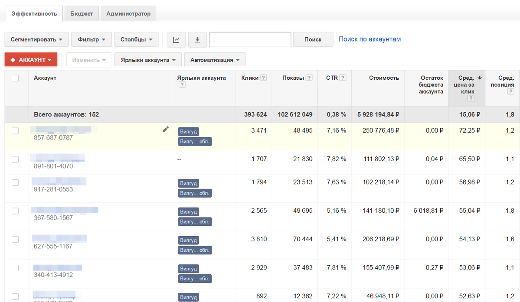Click average CPC value 72,25 ₽
The width and height of the screenshot is (520, 302).
pyautogui.click(x=470, y=130)
